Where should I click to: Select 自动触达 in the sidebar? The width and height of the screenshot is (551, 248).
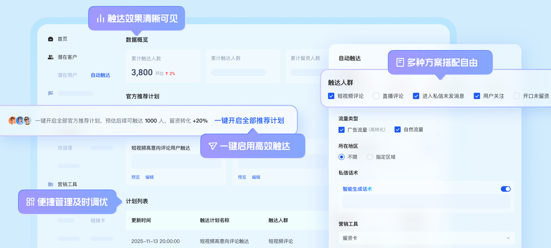pyautogui.click(x=100, y=75)
